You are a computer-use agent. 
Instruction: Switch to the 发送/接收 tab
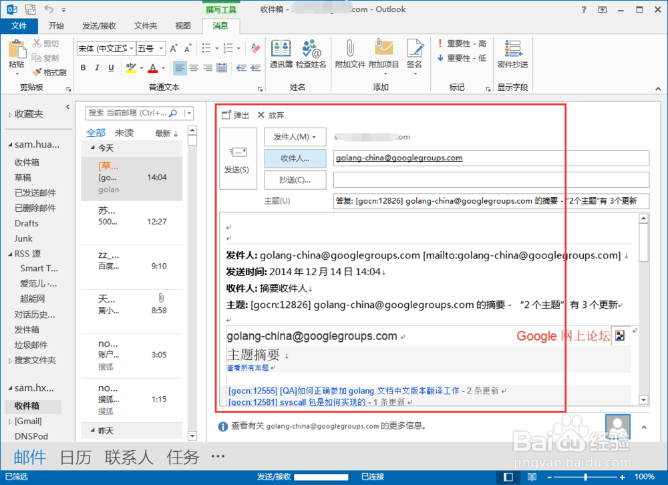pyautogui.click(x=99, y=26)
